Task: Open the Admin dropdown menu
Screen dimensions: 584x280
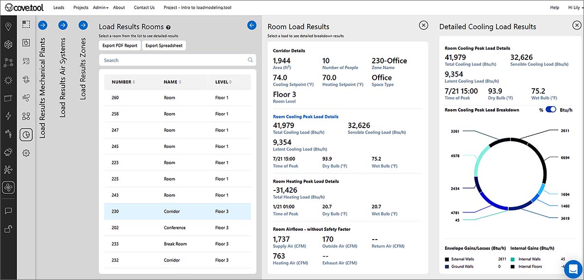Action: click(x=100, y=8)
